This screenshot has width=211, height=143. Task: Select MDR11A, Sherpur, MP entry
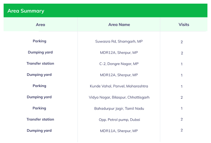coord(119,131)
